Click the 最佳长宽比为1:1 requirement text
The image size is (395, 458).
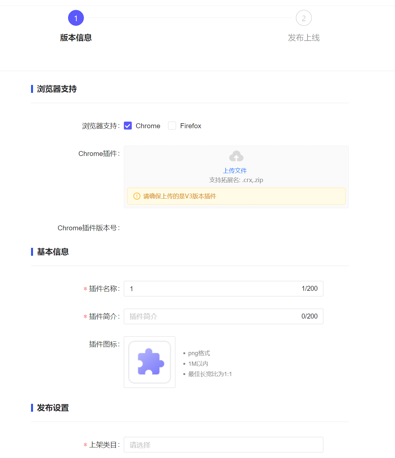click(210, 374)
